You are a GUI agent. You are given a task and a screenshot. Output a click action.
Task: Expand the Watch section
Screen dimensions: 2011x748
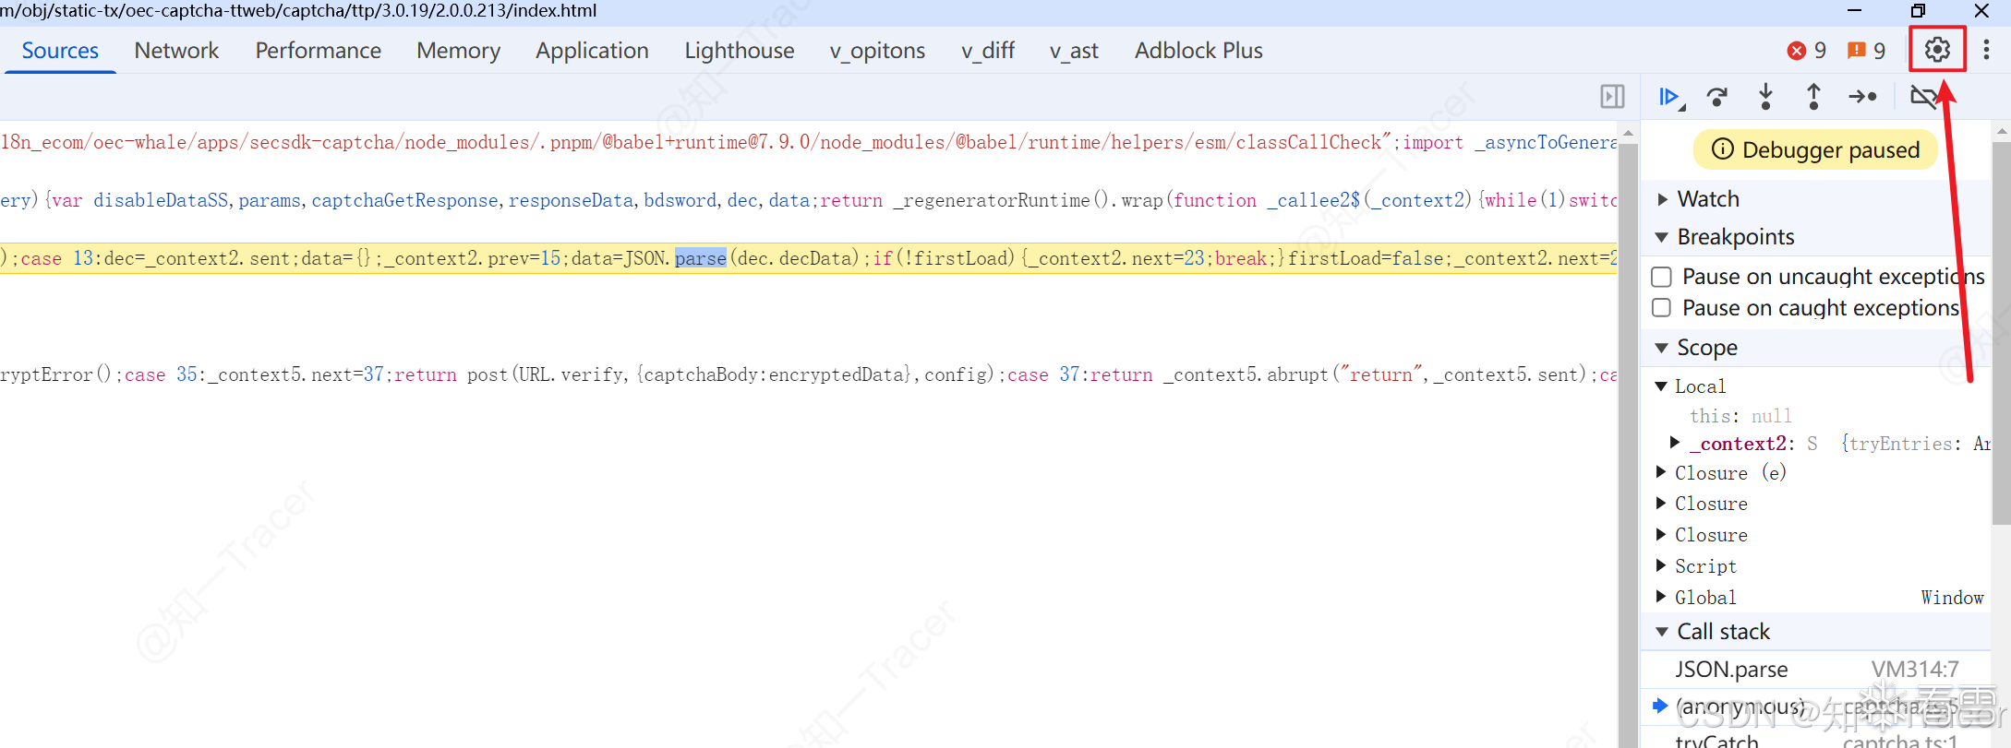[x=1663, y=199]
